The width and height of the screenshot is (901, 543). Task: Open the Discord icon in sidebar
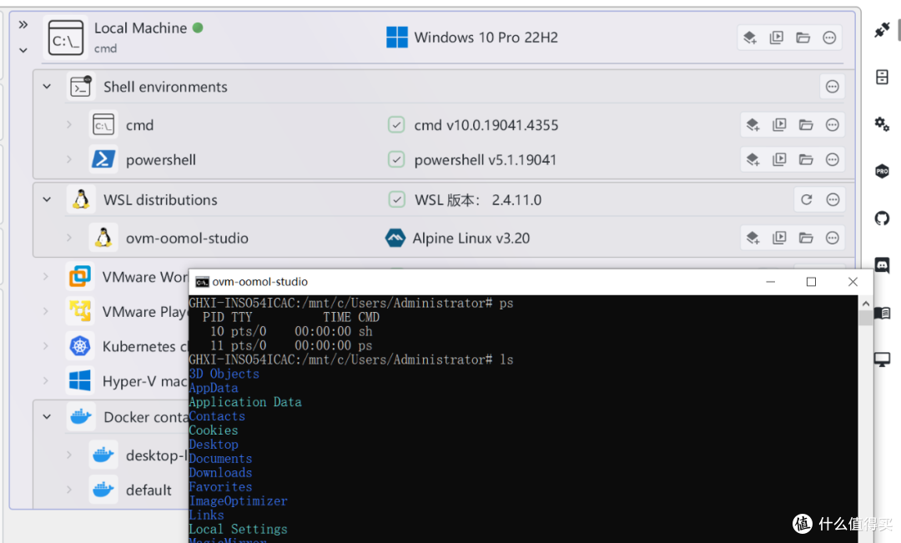[882, 265]
